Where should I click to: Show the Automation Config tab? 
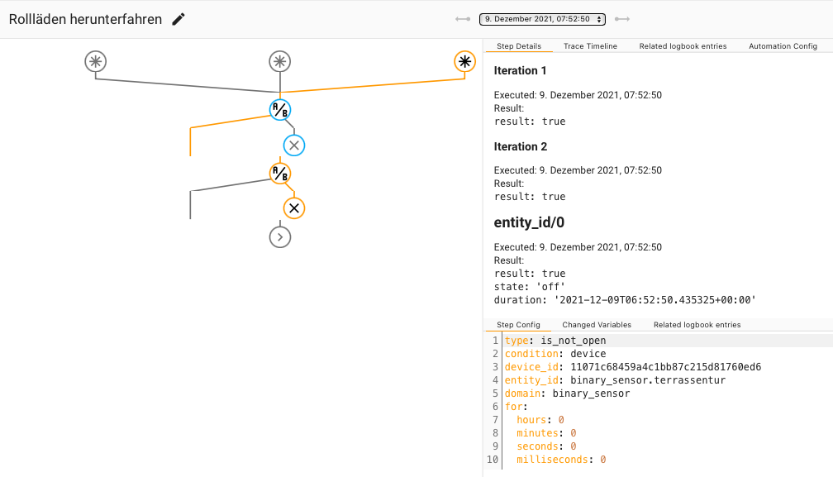(783, 46)
